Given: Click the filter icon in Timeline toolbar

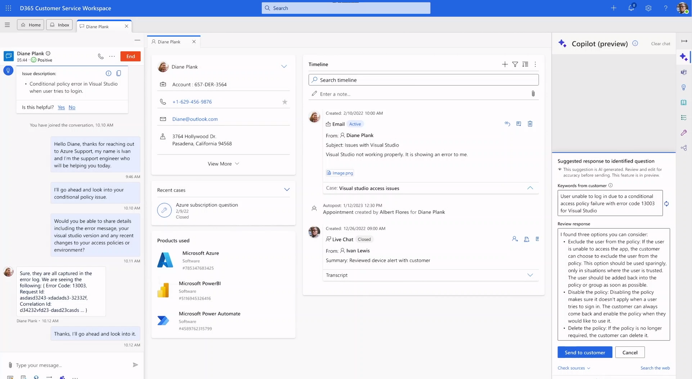Looking at the screenshot, I should click(514, 64).
